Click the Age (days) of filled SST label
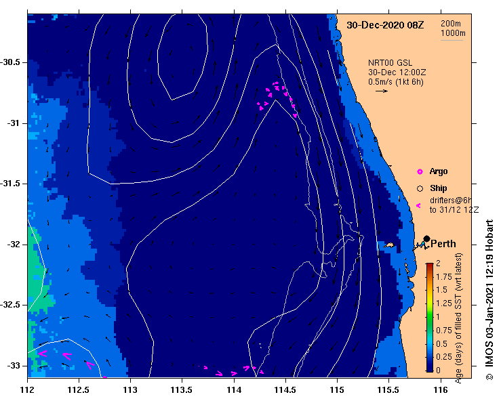Screen dimensions: 501x401 [458, 318]
